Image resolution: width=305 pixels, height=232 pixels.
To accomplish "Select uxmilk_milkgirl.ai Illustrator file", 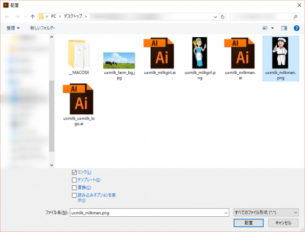I will point(159,53).
